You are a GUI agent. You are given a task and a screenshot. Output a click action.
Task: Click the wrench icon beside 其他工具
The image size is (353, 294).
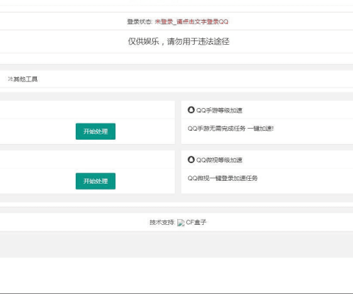[x=10, y=79]
